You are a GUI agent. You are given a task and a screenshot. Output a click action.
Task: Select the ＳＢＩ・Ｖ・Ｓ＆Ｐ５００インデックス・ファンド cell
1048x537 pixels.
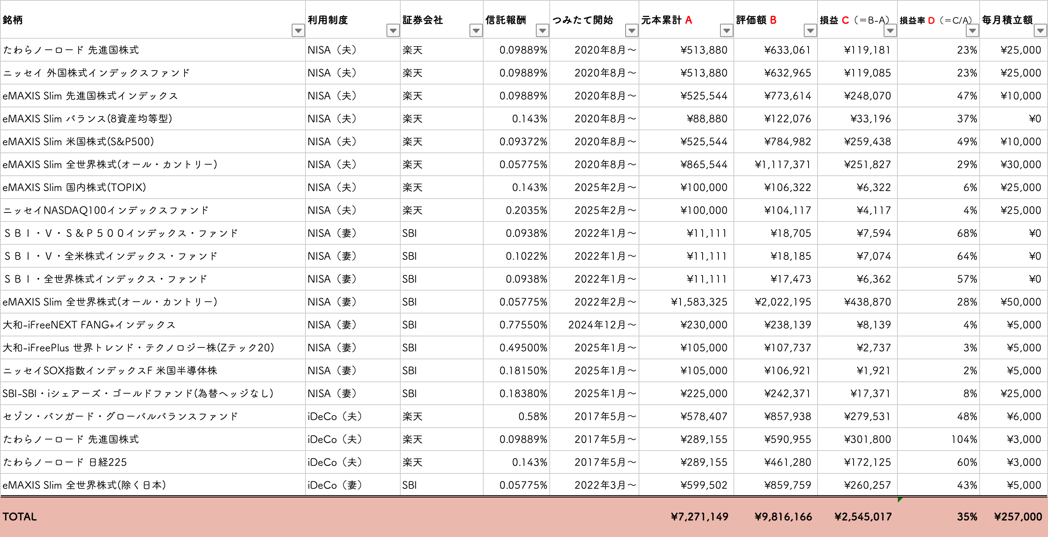point(153,233)
